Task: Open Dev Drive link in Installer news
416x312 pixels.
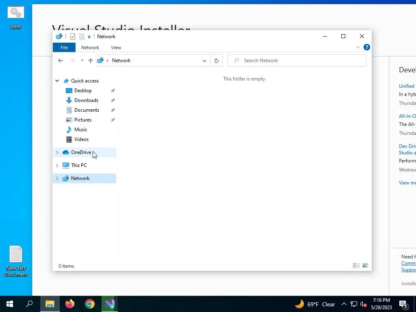Action: (407, 149)
